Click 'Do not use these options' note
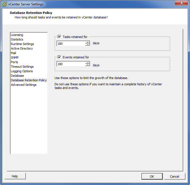This screenshot has height=185, width=190. 108,86
